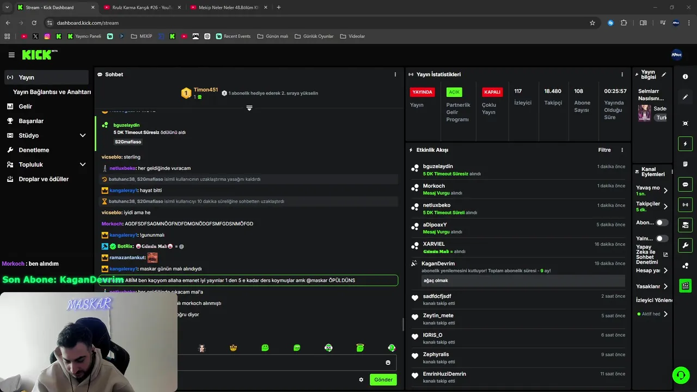The height and width of the screenshot is (392, 697).
Task: Open Yayıncı Paneli bookmark
Action: (x=84, y=36)
